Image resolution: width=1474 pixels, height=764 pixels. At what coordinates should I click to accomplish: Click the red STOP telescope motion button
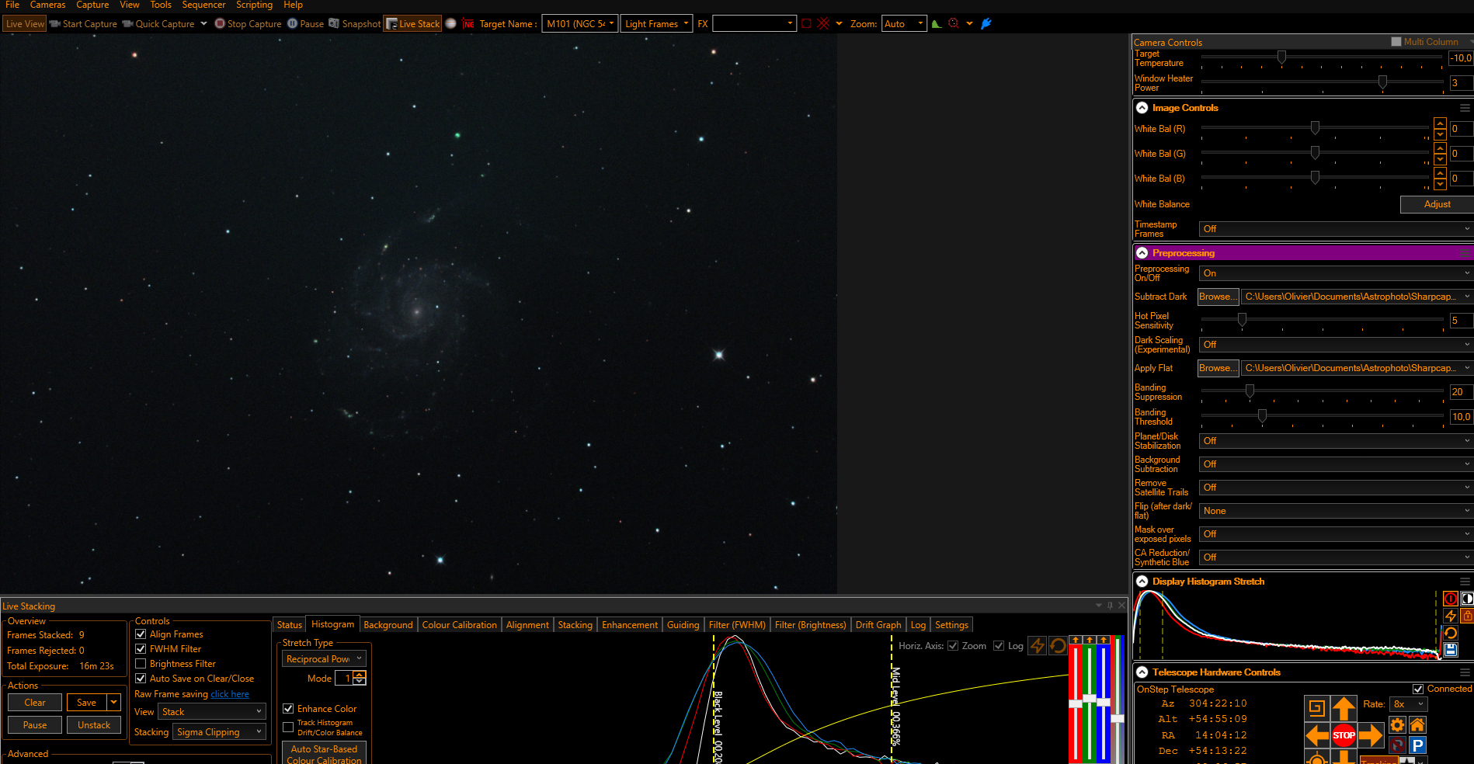pos(1344,734)
